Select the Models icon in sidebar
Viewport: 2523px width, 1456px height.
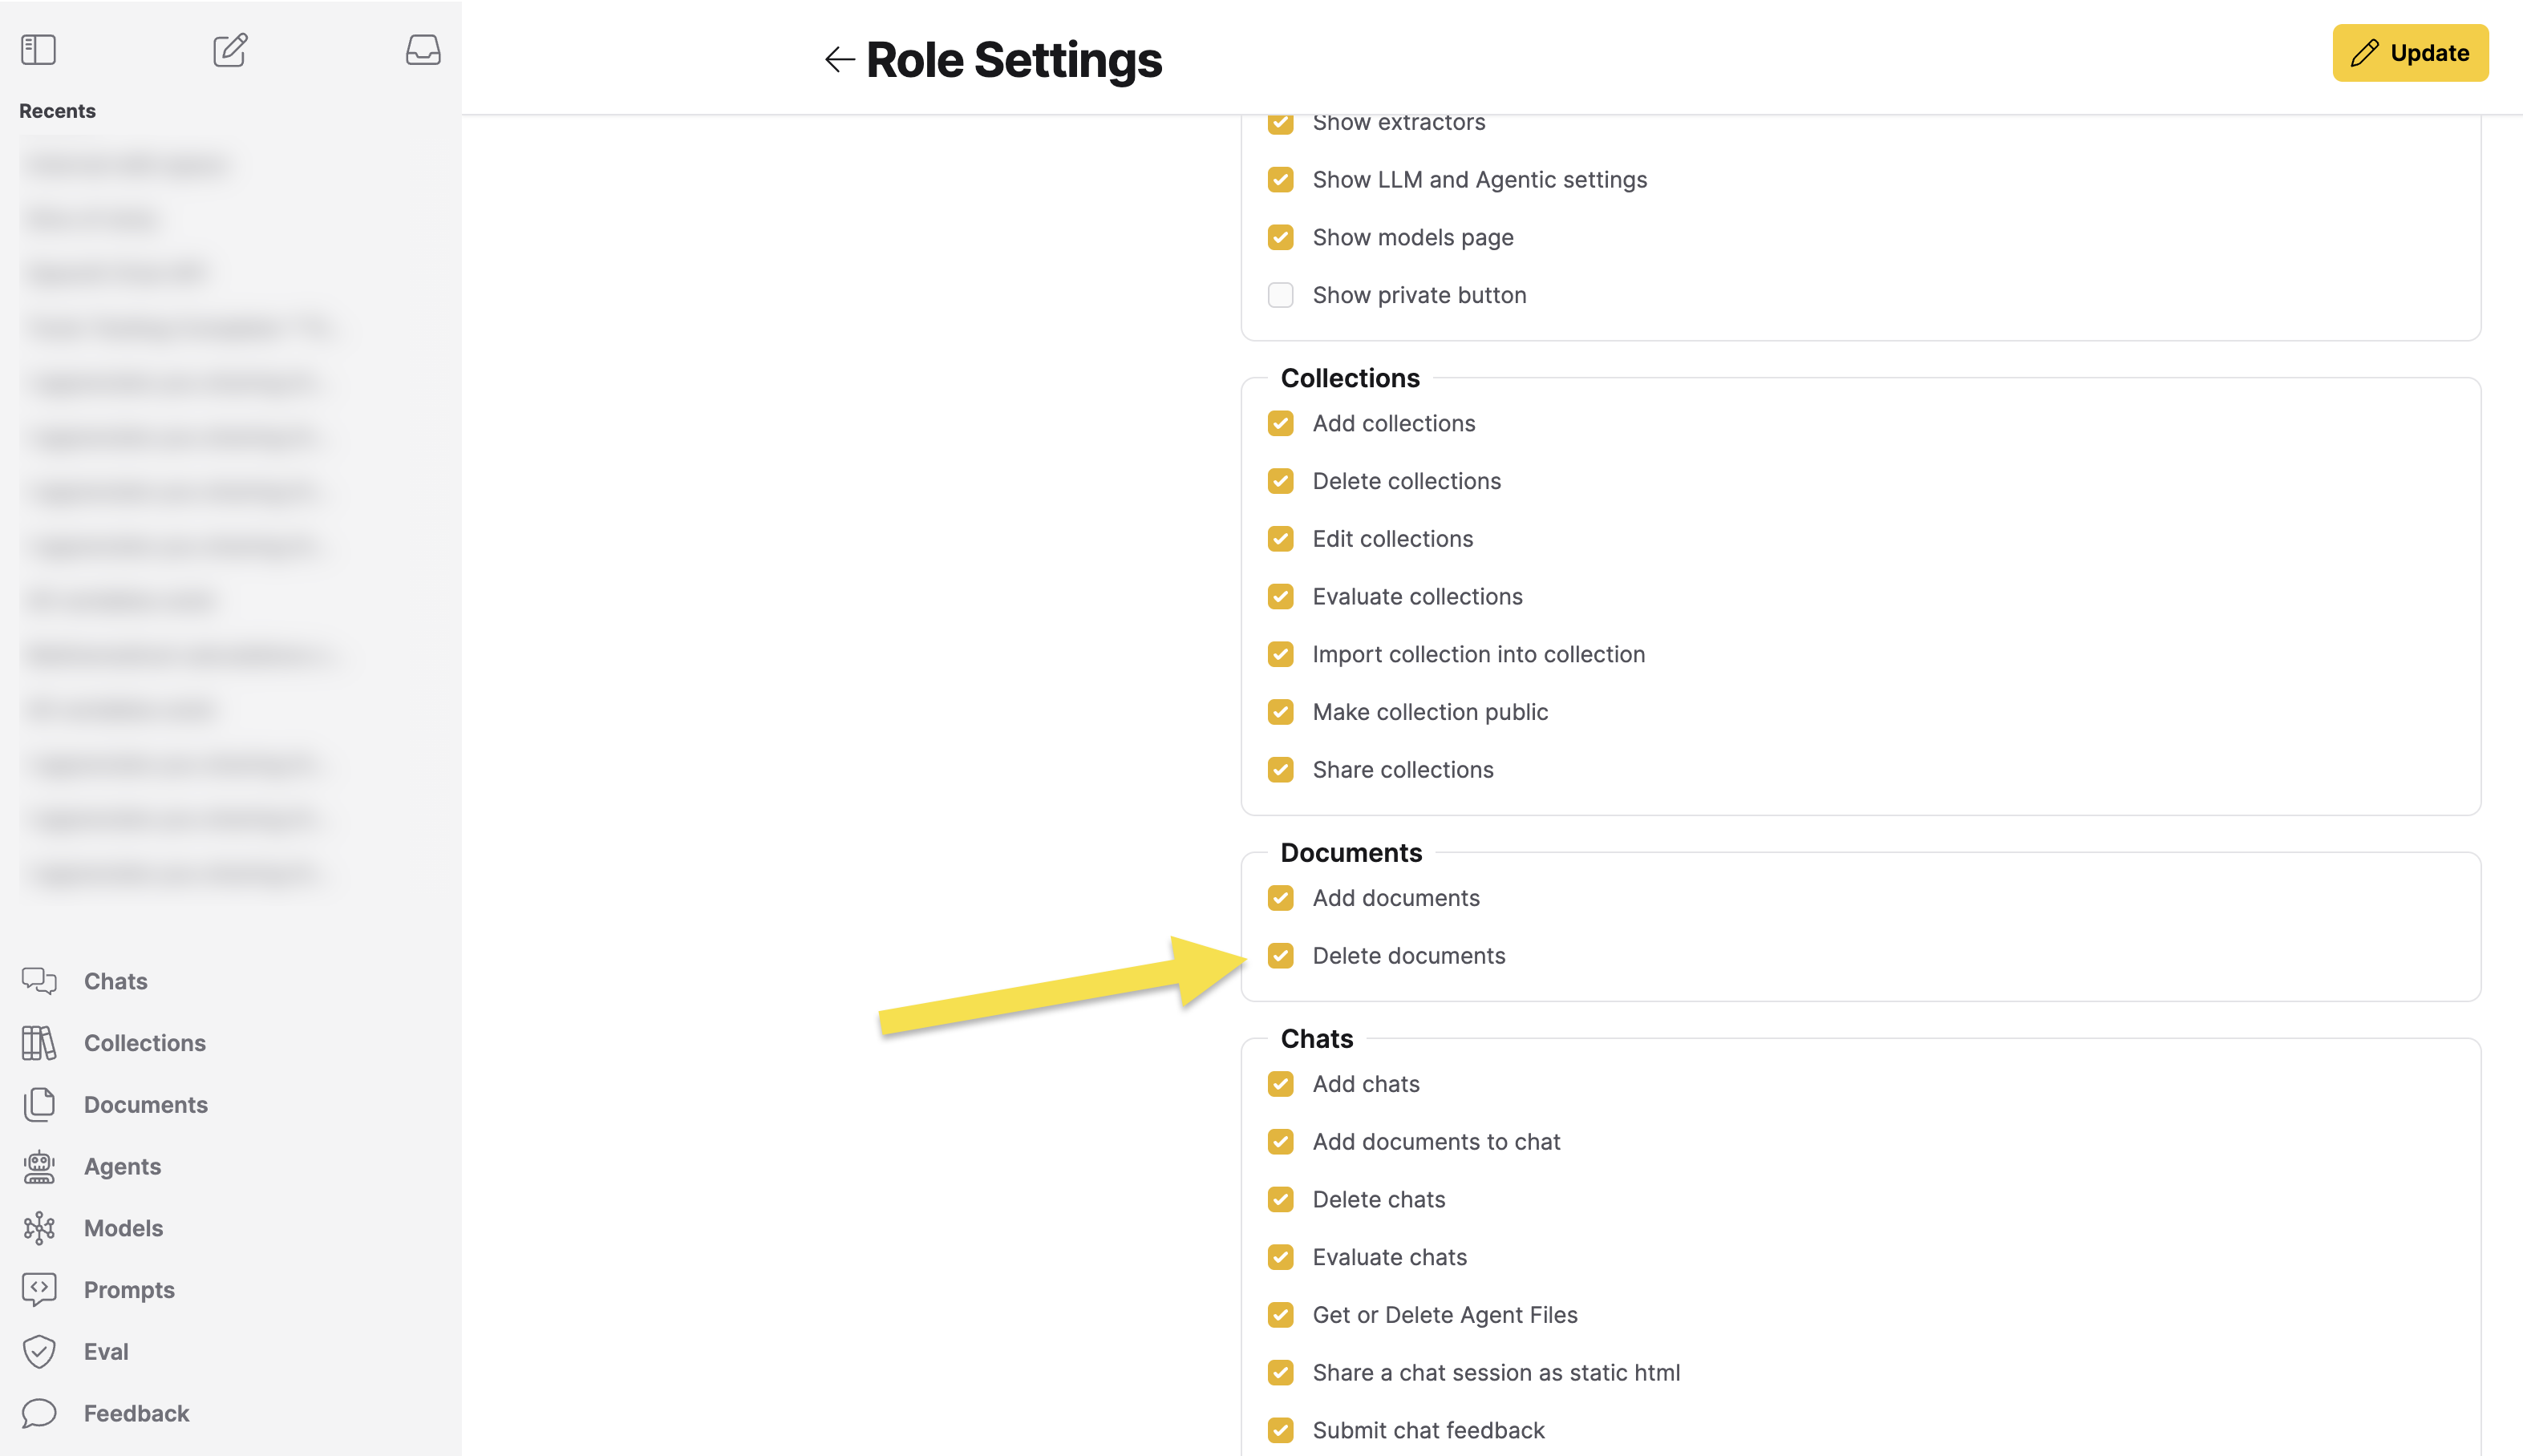pos(39,1228)
